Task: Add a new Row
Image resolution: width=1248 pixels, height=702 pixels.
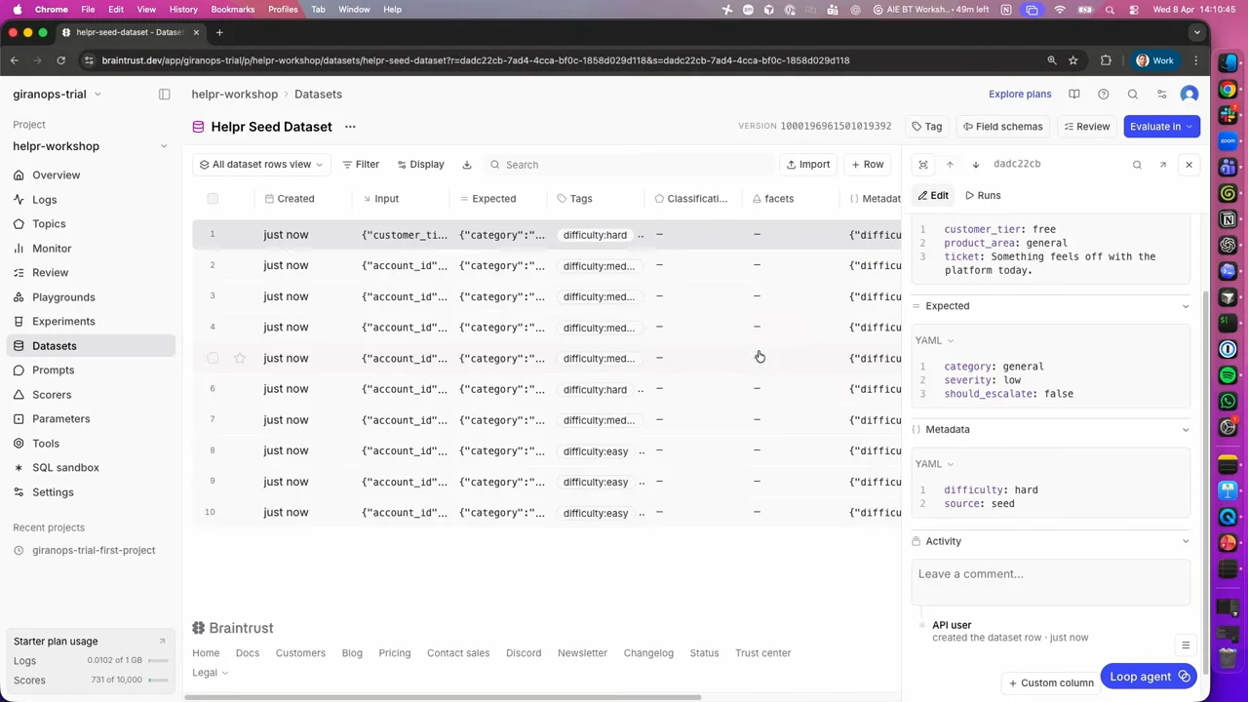Action: [866, 165]
